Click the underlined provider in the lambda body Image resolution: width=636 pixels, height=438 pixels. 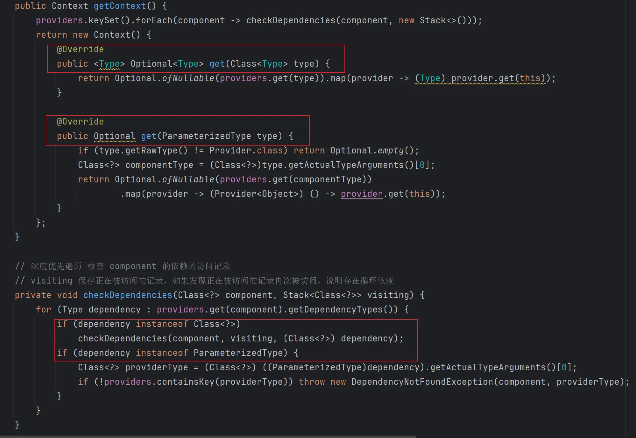(362, 194)
